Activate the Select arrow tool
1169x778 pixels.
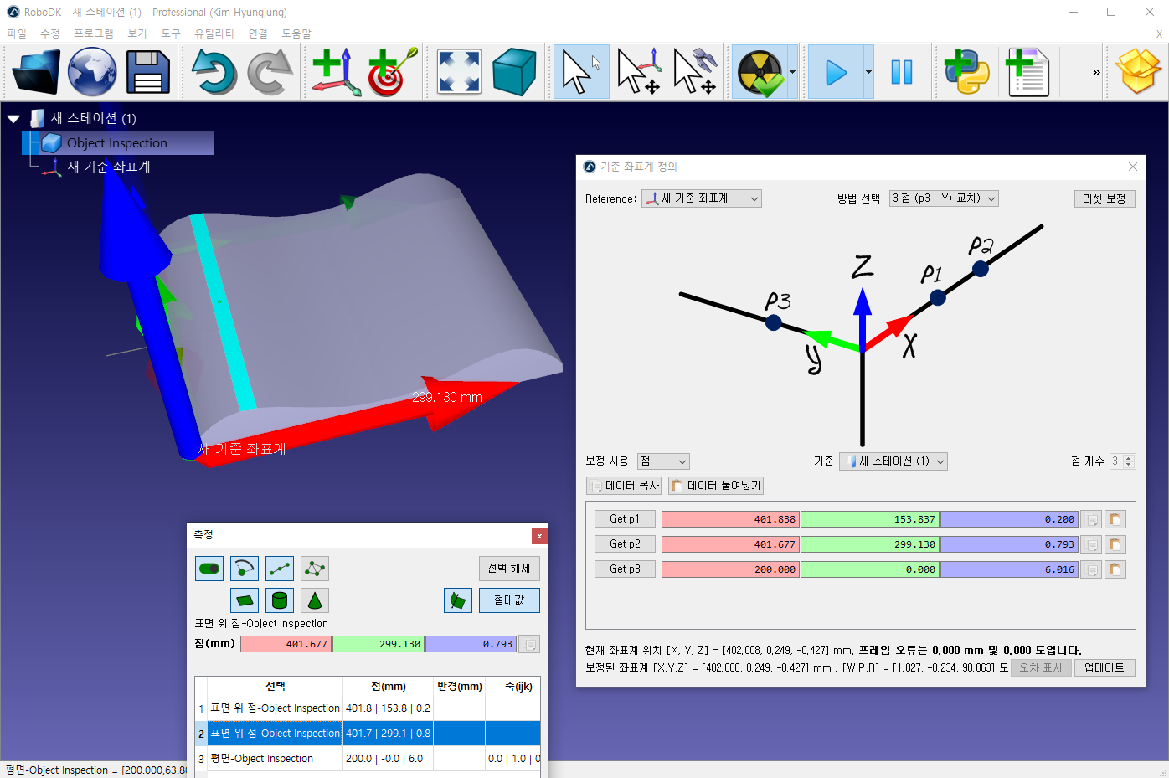[581, 72]
